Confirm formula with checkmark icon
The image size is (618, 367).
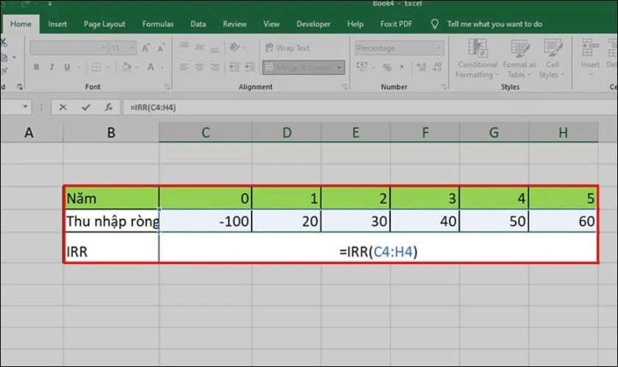(x=86, y=107)
